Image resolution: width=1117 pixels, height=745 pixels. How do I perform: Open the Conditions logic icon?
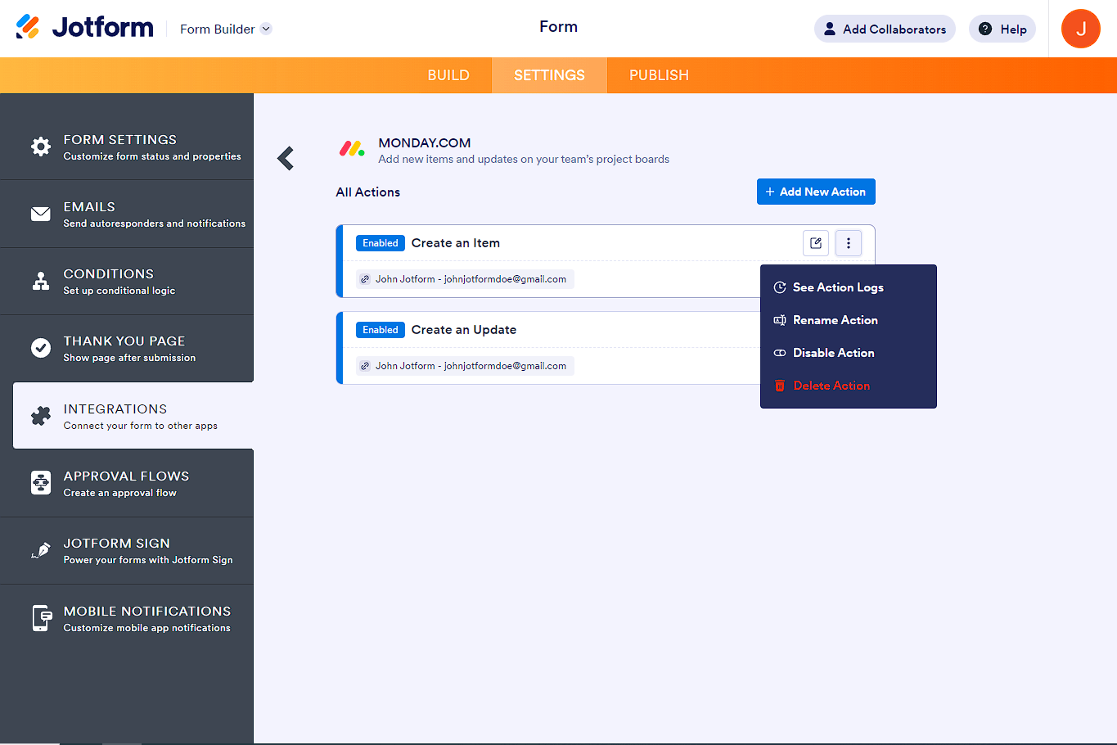(x=41, y=281)
